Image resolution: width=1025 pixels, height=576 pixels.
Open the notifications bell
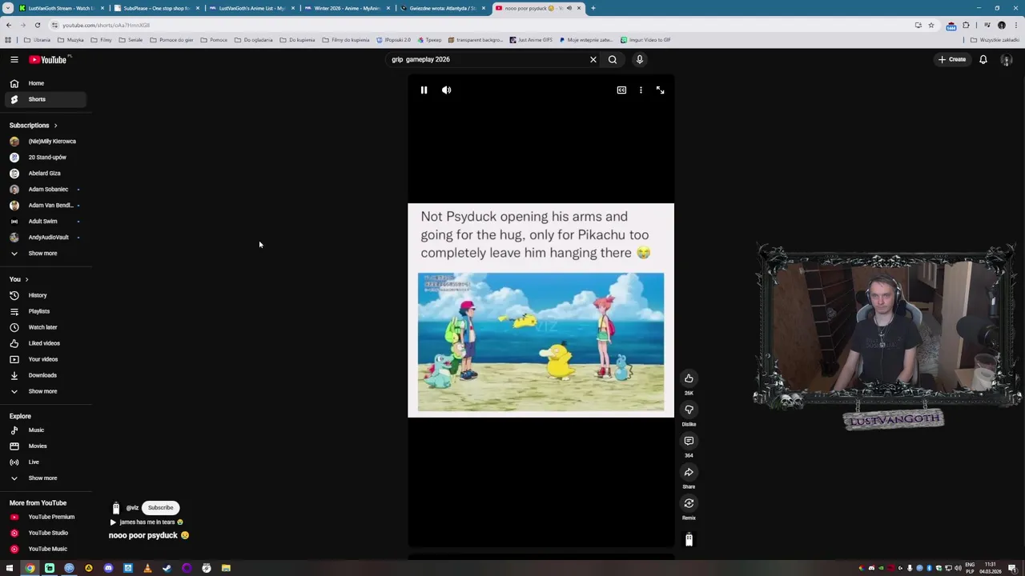pyautogui.click(x=983, y=59)
